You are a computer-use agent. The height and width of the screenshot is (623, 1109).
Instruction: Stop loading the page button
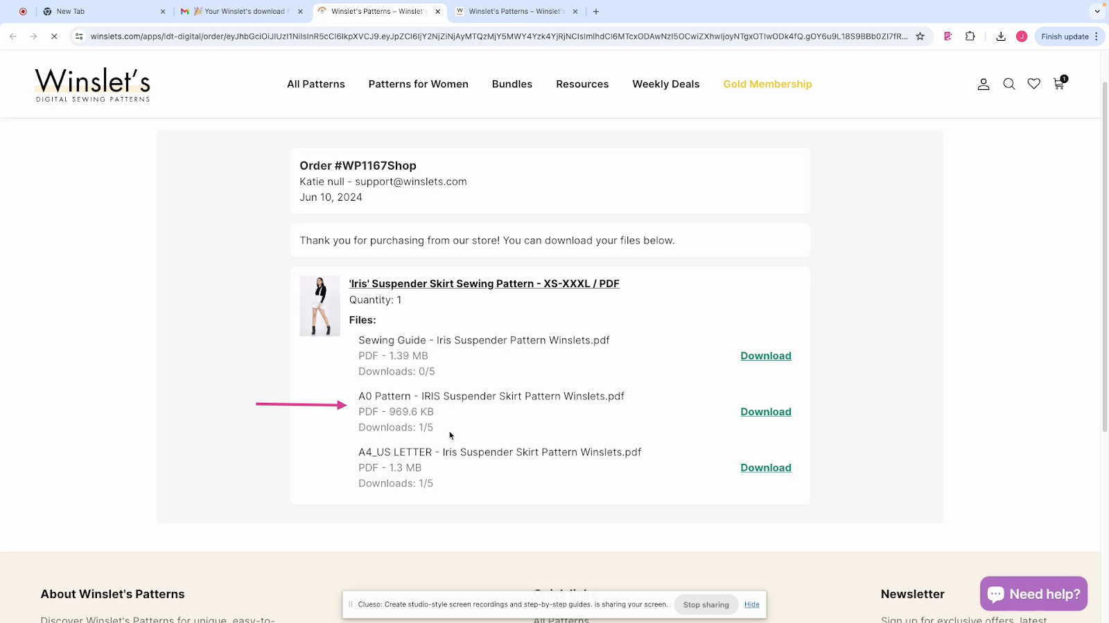(54, 36)
